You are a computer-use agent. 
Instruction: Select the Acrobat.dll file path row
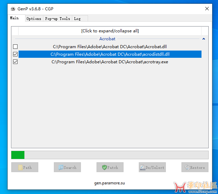tap(110, 46)
